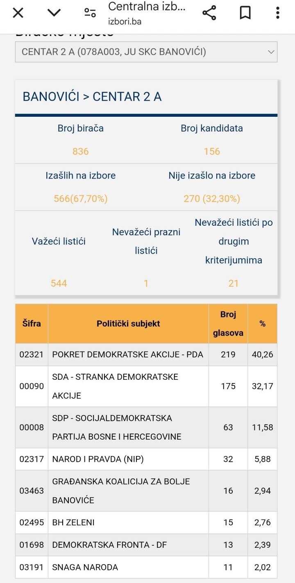
Task: Close the browser custom tab
Action: (x=18, y=13)
